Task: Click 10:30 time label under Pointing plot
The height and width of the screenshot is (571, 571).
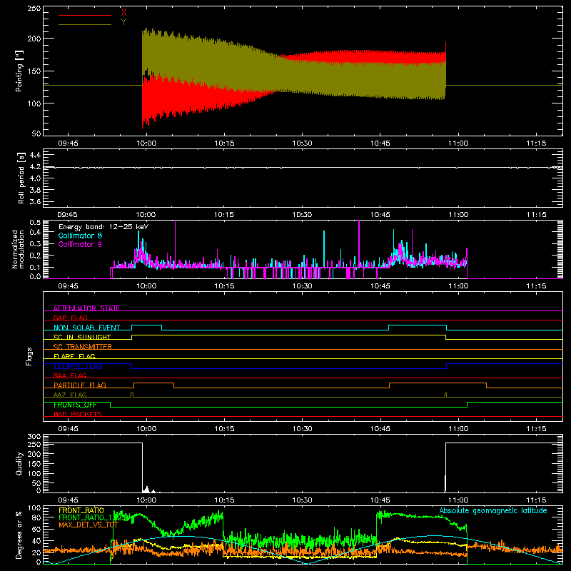Action: (302, 143)
